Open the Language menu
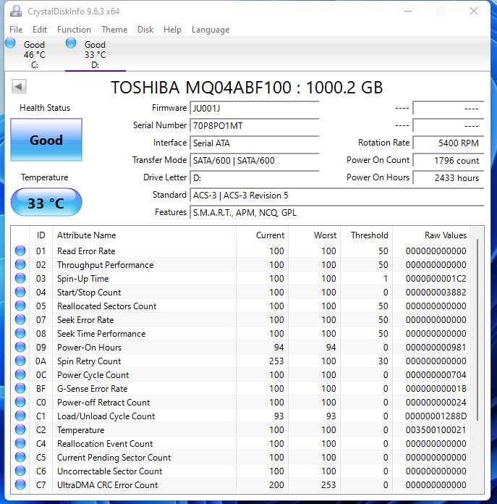497x504 pixels. (x=211, y=30)
